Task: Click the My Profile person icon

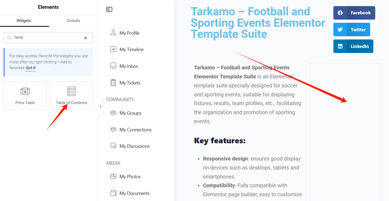Action: click(x=113, y=32)
